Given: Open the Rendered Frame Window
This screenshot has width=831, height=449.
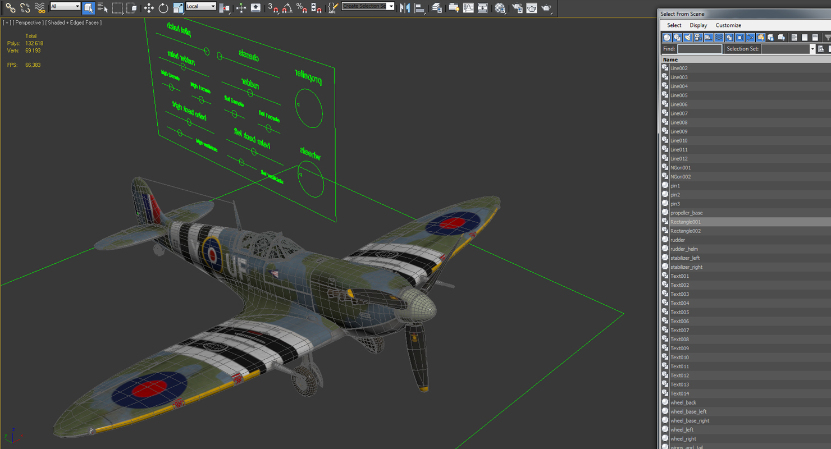Looking at the screenshot, I should pos(532,8).
